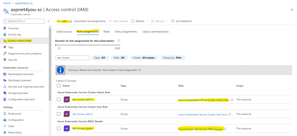
Task: Click the Type column header
Action: [123, 86]
